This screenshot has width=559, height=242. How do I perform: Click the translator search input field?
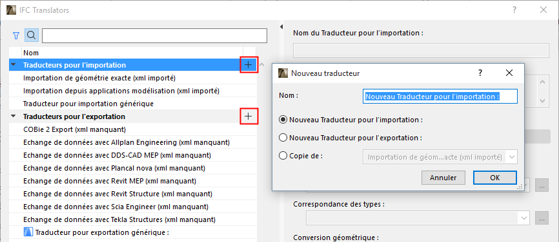[x=154, y=35]
